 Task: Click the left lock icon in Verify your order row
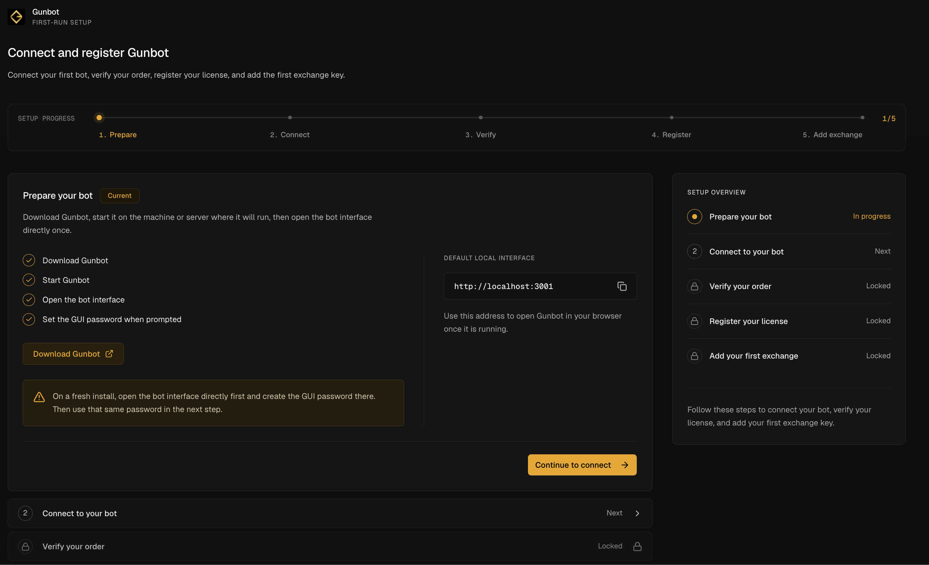pos(25,546)
